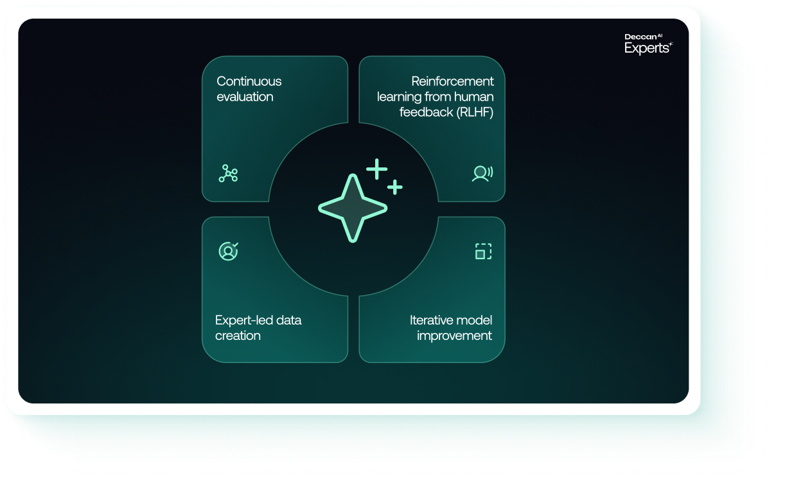Select the Continuous evaluation label
This screenshot has width=785, height=492.
[249, 89]
